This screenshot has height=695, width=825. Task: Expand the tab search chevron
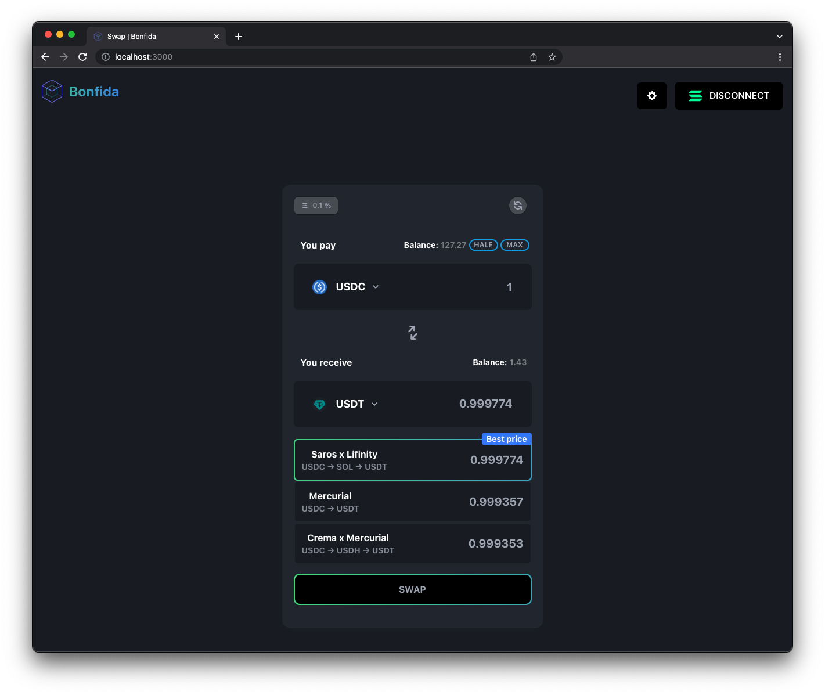780,37
